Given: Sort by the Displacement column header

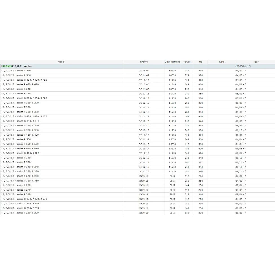Looking at the screenshot, I should [172, 62].
